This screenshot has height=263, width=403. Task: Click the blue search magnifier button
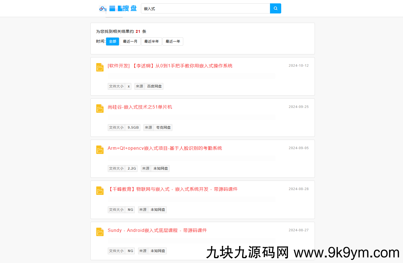pyautogui.click(x=275, y=8)
